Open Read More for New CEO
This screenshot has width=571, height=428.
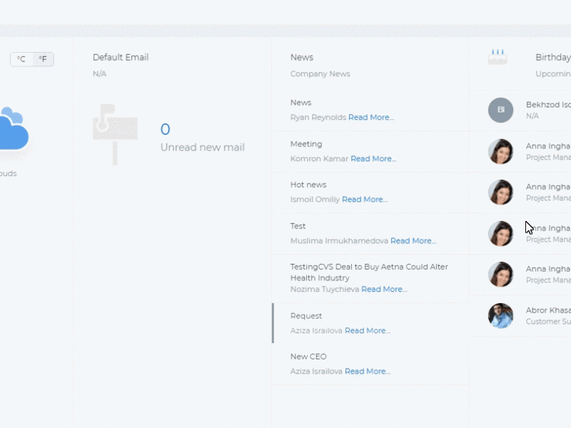368,371
